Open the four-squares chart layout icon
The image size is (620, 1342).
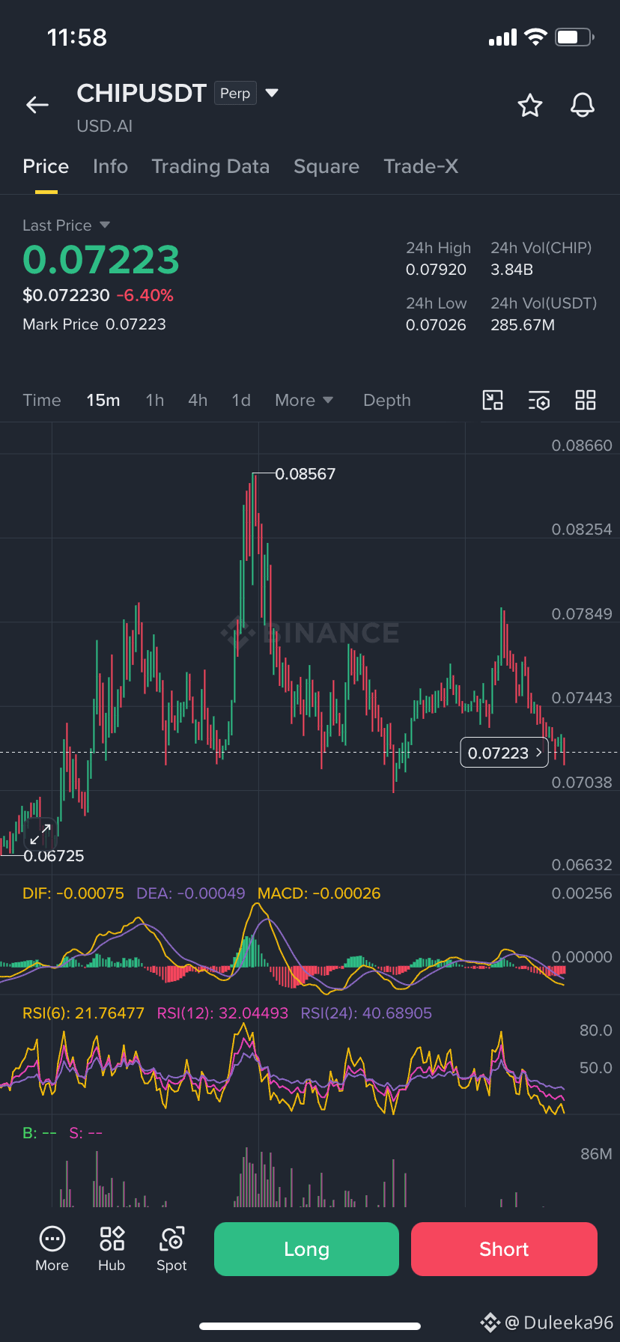point(586,401)
